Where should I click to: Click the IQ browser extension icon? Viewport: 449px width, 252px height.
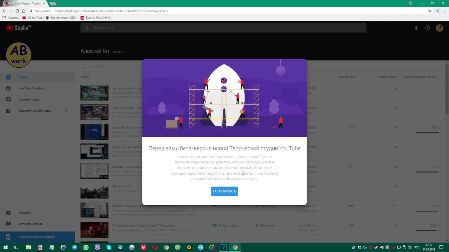pos(437,11)
